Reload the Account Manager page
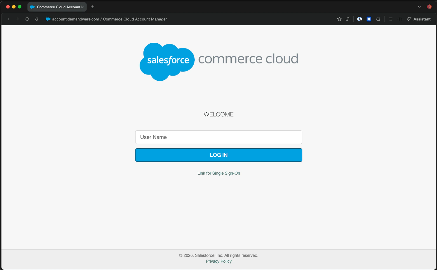This screenshot has width=437, height=270. [x=27, y=19]
